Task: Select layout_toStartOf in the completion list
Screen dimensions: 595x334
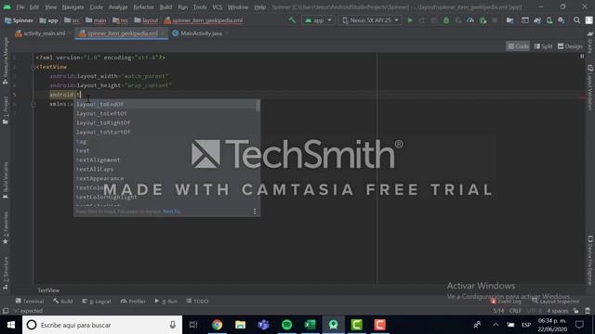Action: tap(165, 132)
